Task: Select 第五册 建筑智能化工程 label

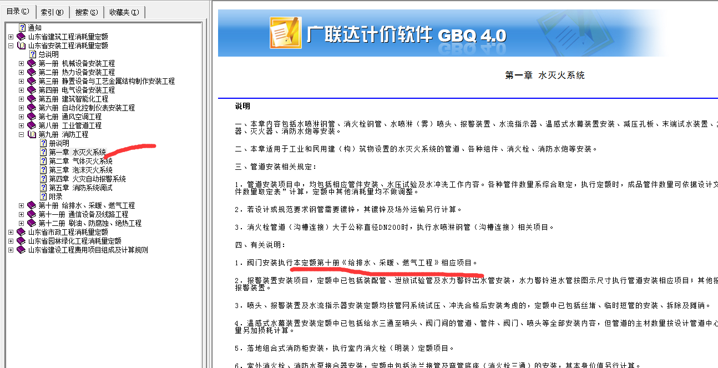Action: click(73, 99)
